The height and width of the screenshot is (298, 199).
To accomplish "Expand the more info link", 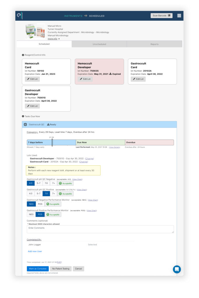I will [x=52, y=39].
